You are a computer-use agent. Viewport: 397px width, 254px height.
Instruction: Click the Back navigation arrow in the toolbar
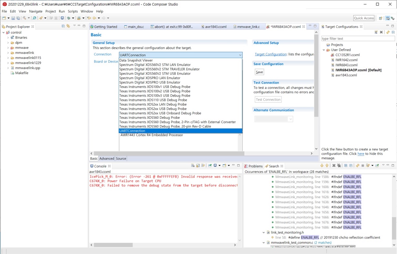coord(94,18)
